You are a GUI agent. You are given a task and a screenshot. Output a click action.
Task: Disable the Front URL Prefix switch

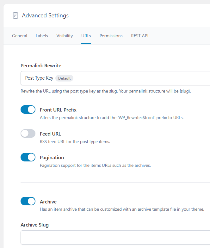pos(28,110)
